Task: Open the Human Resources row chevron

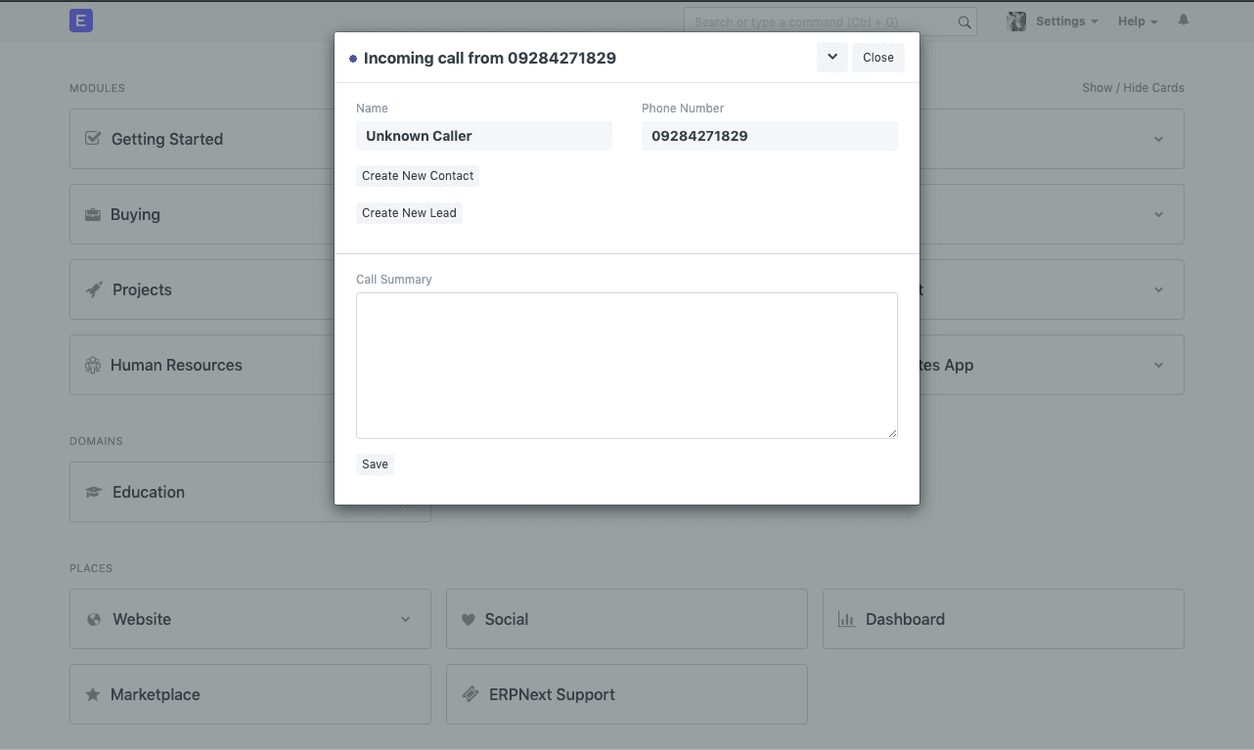Action: point(1158,365)
